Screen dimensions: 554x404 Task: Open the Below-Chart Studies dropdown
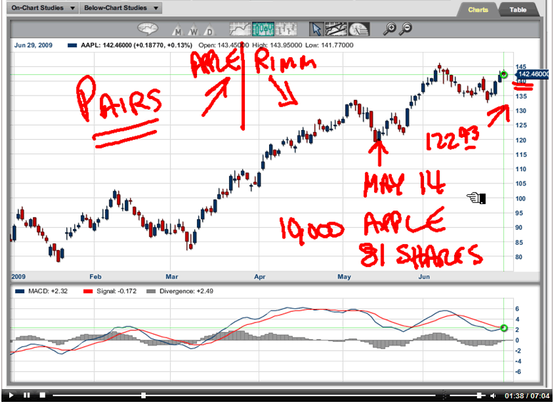point(121,8)
